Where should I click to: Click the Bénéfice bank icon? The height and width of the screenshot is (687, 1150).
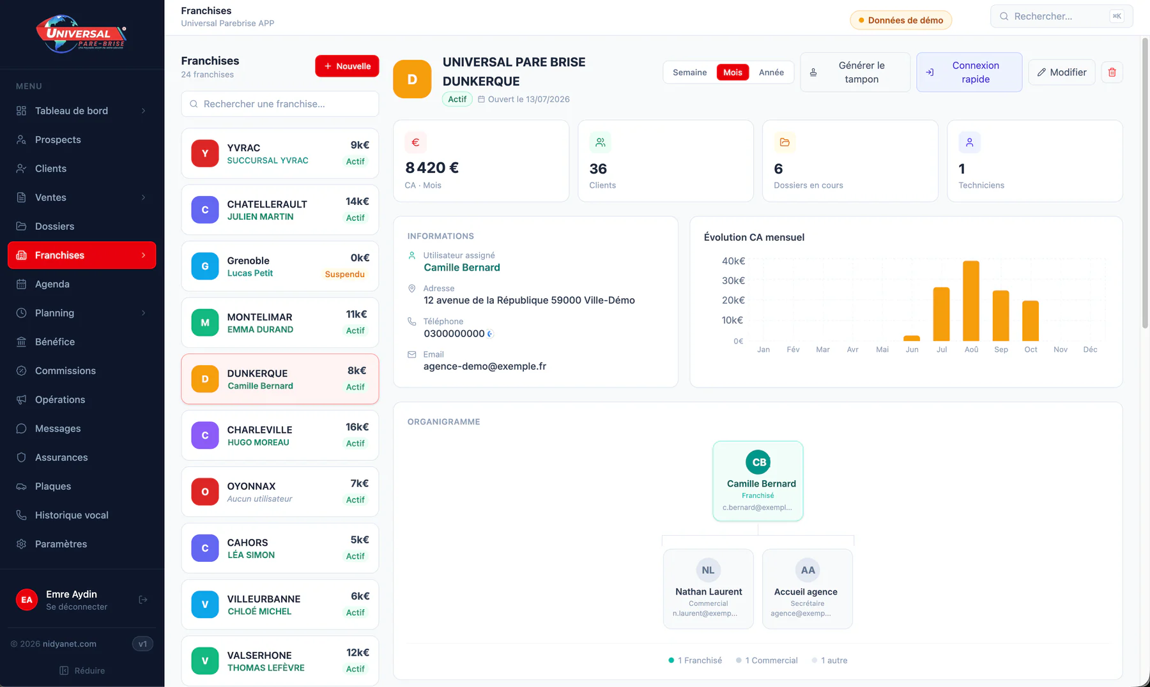(x=21, y=342)
